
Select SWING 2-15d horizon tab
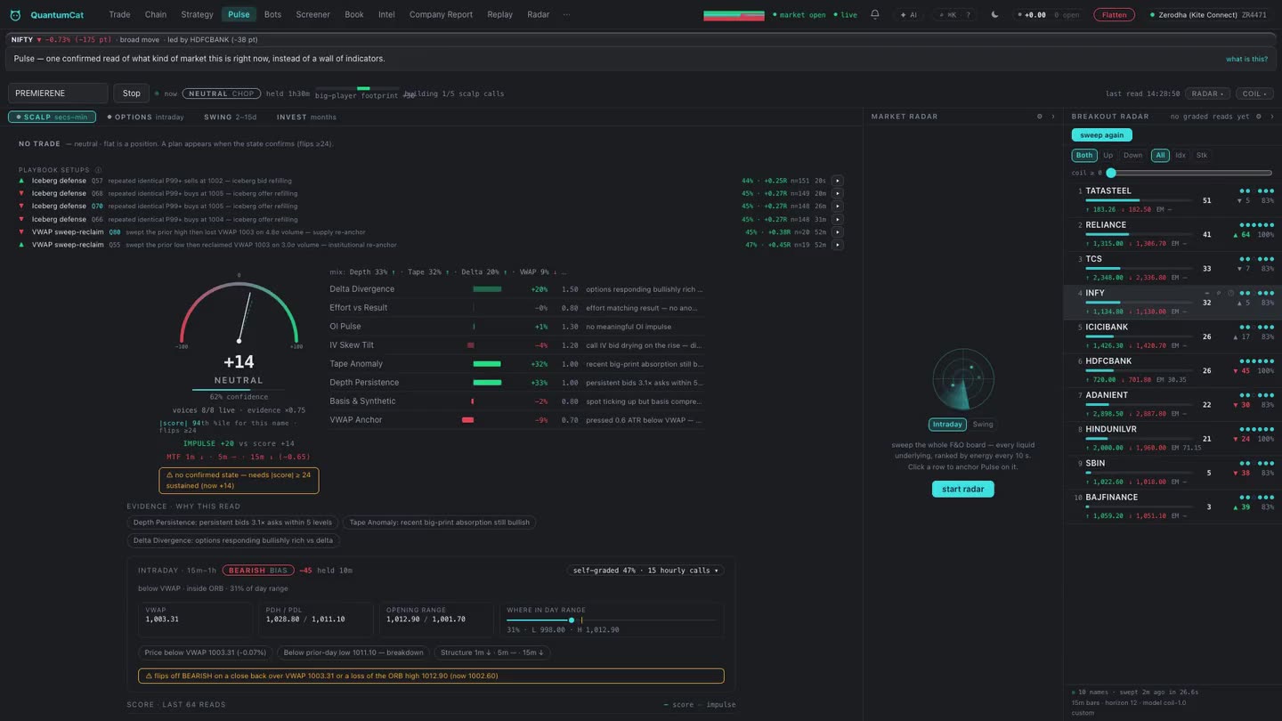point(230,117)
